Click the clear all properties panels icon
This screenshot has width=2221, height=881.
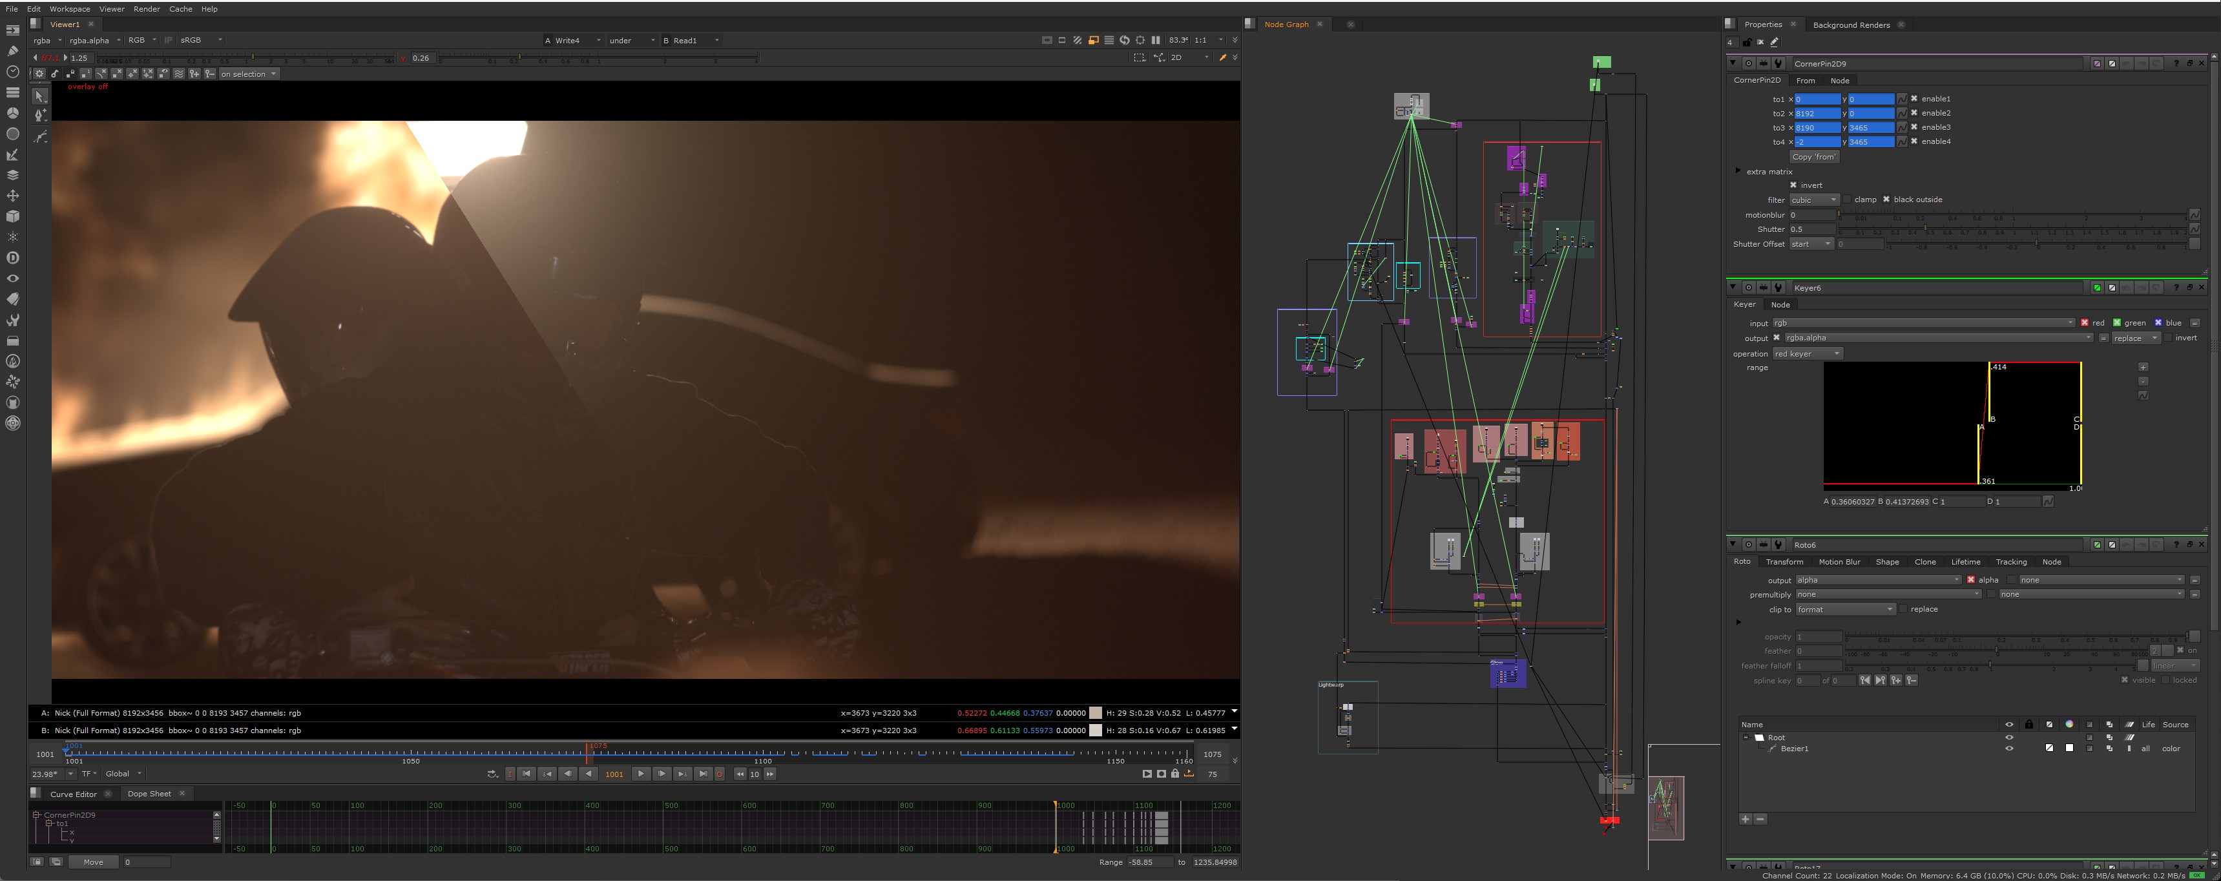1760,42
